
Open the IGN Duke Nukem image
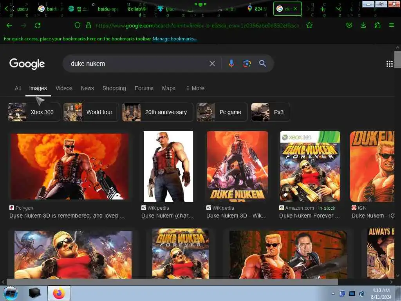pyautogui.click(x=372, y=166)
